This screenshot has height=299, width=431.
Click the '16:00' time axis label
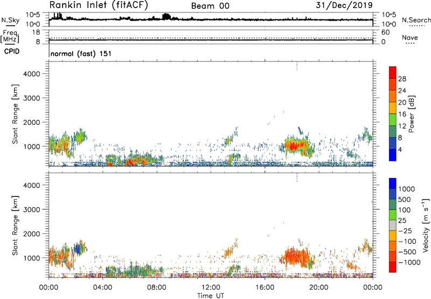[265, 288]
